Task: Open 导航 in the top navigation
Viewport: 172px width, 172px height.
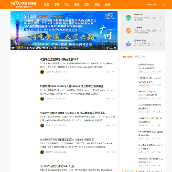Action: (97, 5)
